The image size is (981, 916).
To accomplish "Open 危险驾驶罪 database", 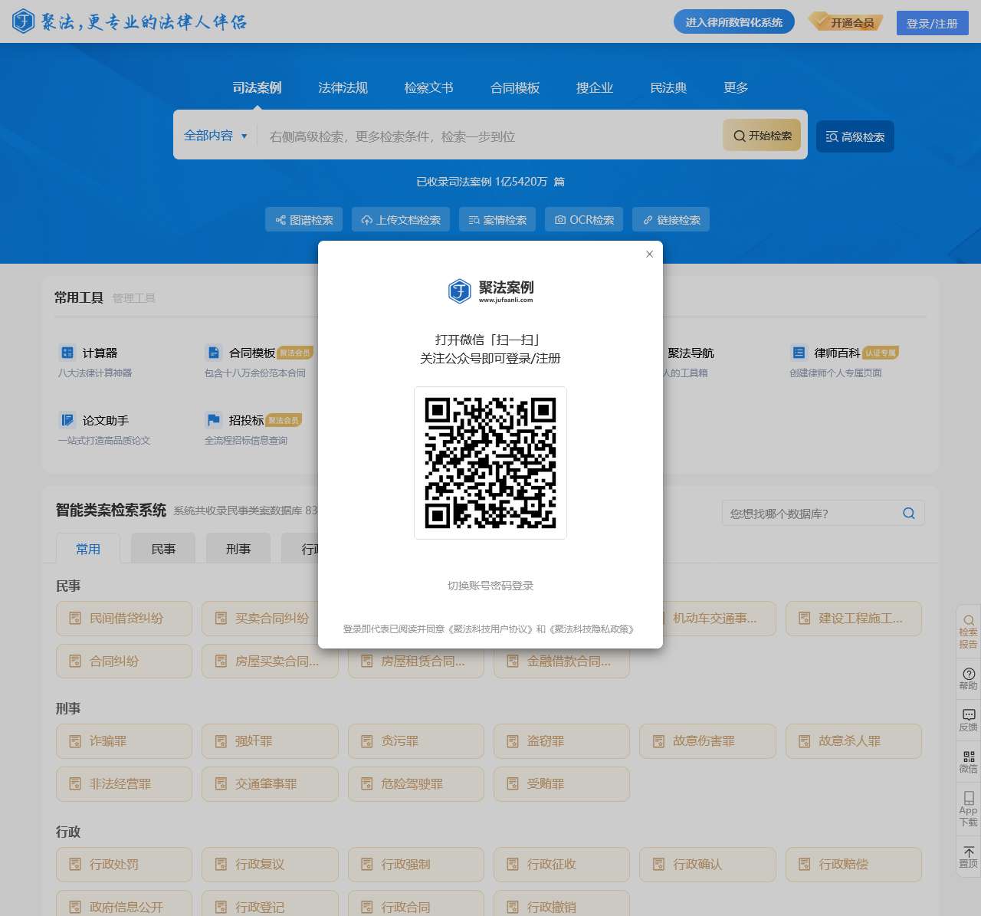I will coord(416,784).
